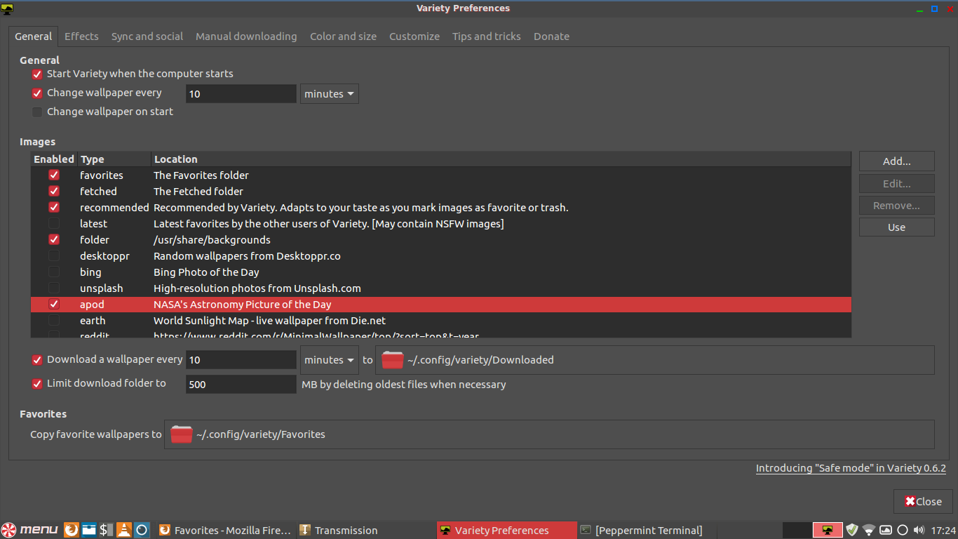Image resolution: width=958 pixels, height=539 pixels.
Task: Select the General tab
Action: tap(34, 36)
